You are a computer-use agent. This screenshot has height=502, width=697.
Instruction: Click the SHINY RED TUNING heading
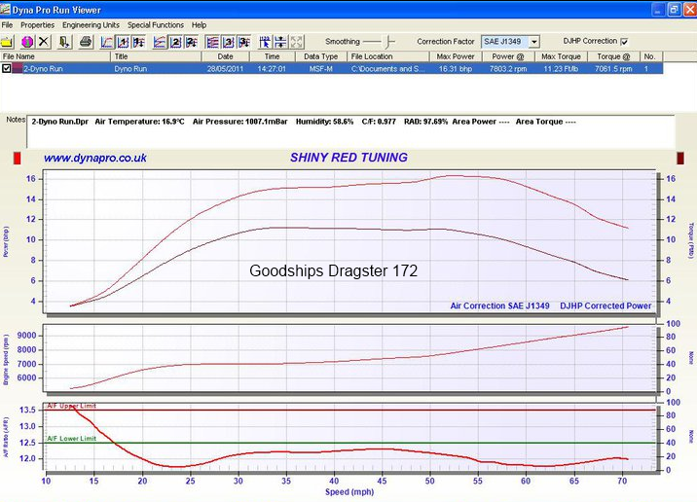point(348,158)
